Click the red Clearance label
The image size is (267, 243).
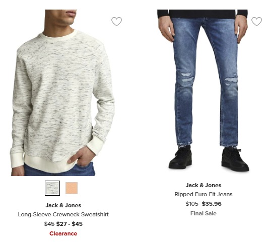tap(63, 233)
